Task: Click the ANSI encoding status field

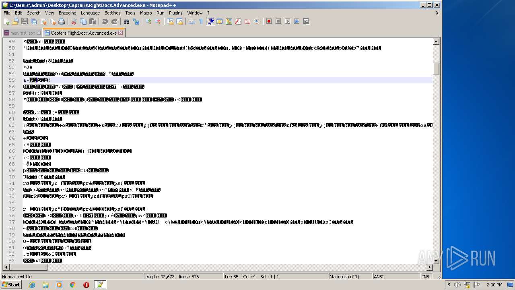Action: click(396, 277)
